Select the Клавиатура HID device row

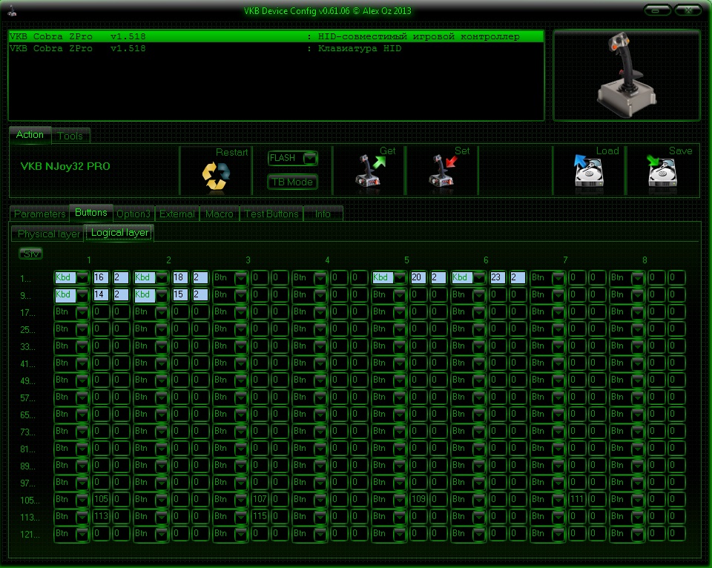coord(276,49)
